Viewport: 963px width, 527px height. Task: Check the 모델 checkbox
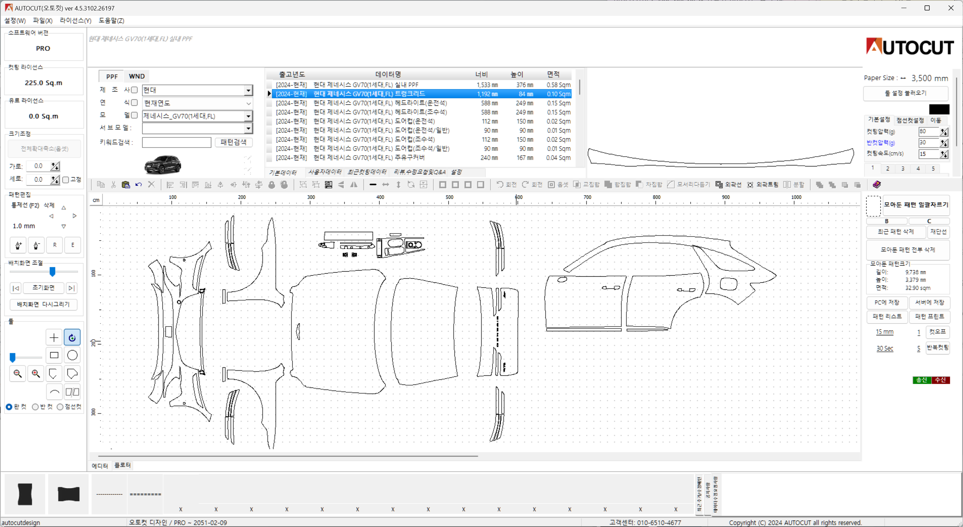[x=134, y=115]
